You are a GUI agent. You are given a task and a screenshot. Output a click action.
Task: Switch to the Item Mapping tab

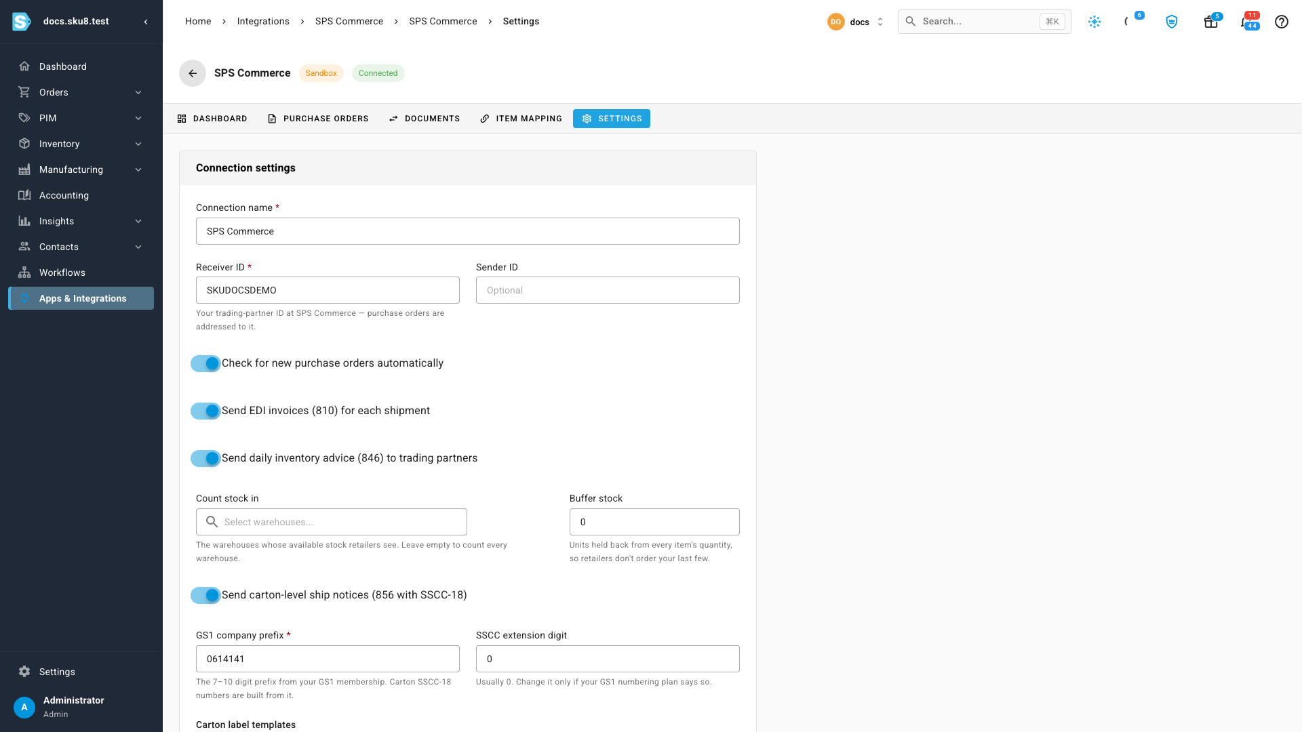[x=521, y=119]
